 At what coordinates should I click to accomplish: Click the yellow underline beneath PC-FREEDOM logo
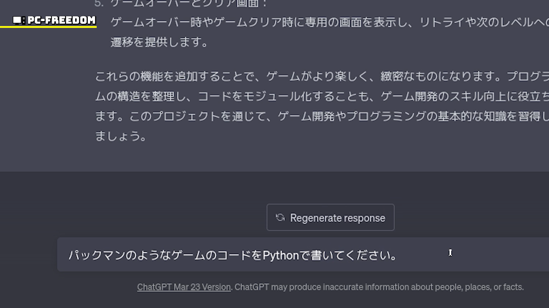(x=48, y=27)
